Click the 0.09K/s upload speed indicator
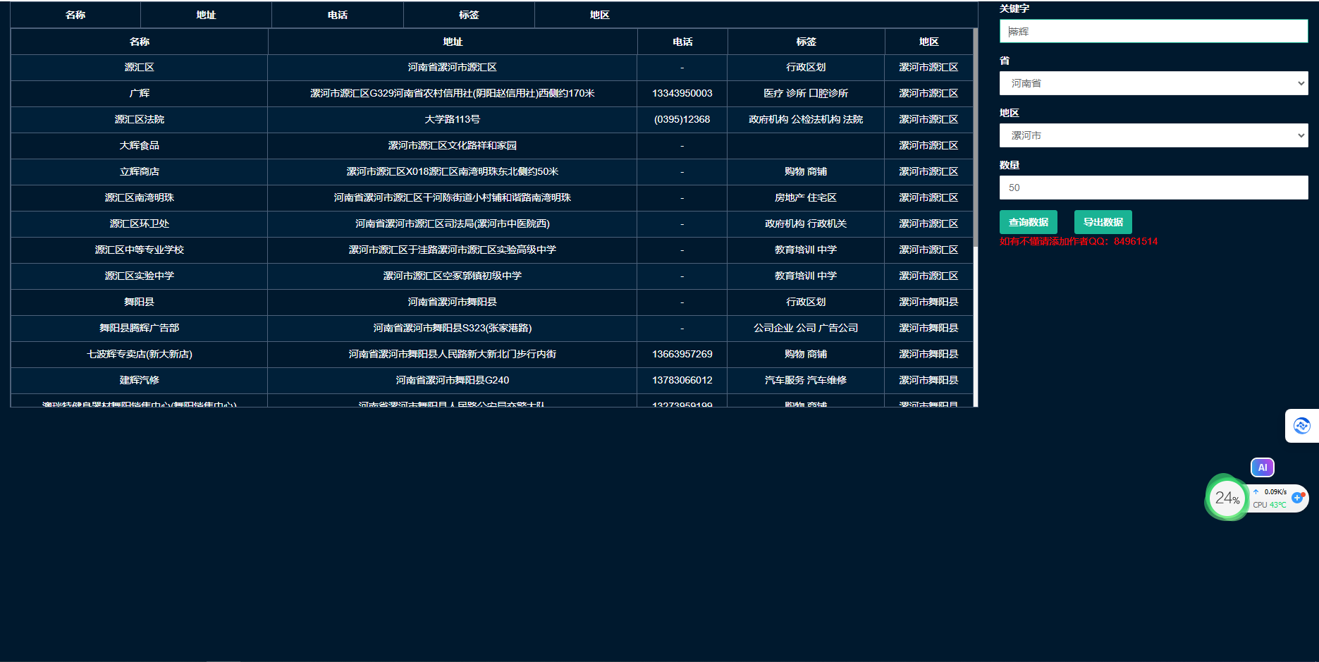 (1274, 492)
